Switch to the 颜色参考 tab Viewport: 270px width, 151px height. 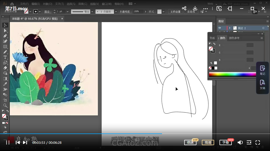234,38
